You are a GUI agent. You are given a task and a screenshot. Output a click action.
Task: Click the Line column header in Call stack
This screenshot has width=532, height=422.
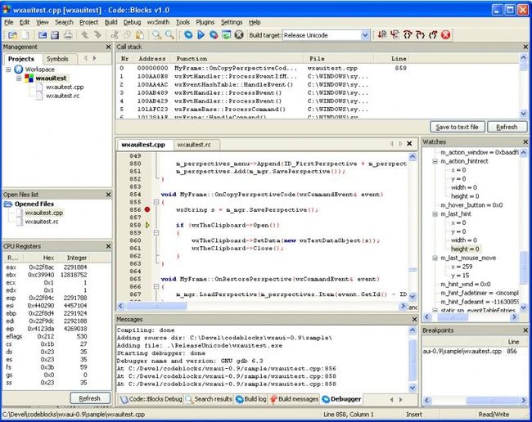click(399, 59)
